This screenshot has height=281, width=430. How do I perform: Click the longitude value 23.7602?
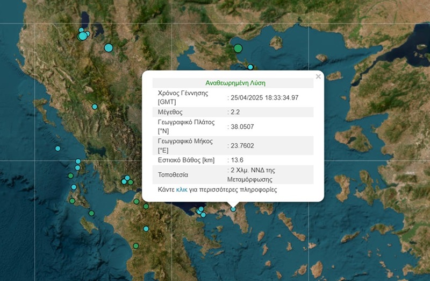(x=242, y=145)
